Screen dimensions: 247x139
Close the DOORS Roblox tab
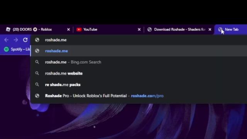[69, 29]
